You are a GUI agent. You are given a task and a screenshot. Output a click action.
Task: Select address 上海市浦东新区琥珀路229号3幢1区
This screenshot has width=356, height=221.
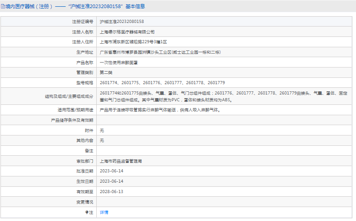click(133, 42)
